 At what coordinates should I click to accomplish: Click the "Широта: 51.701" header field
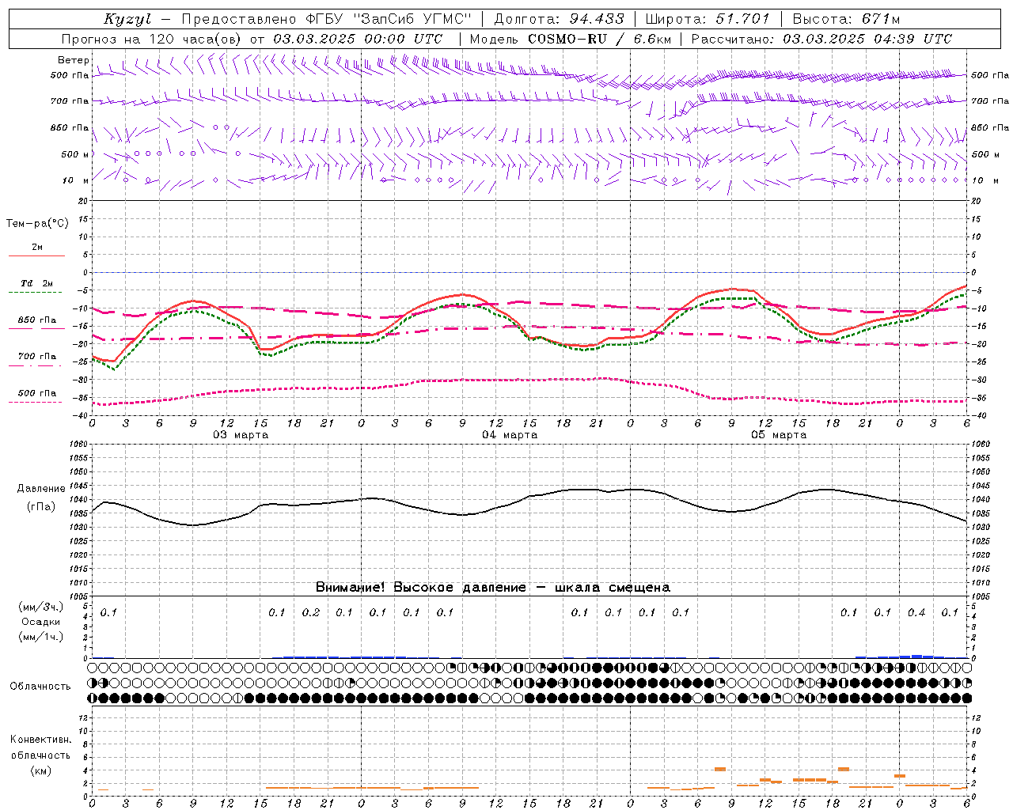tap(708, 19)
